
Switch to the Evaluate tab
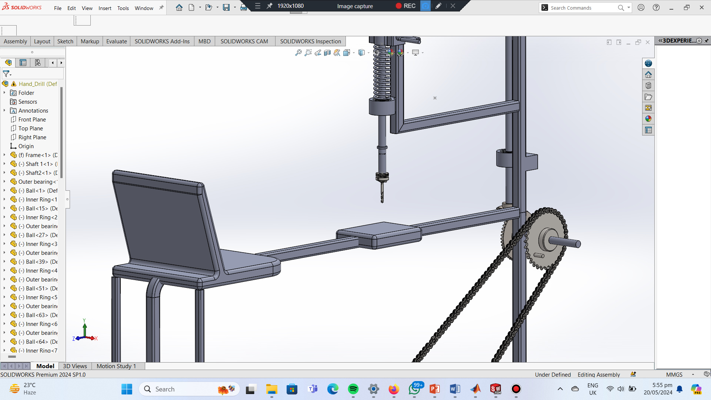(x=116, y=41)
